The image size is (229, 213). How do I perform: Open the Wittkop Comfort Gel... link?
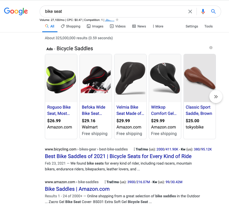click(x=164, y=110)
